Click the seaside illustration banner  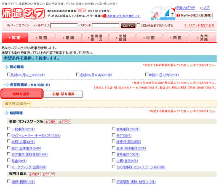point(163,13)
